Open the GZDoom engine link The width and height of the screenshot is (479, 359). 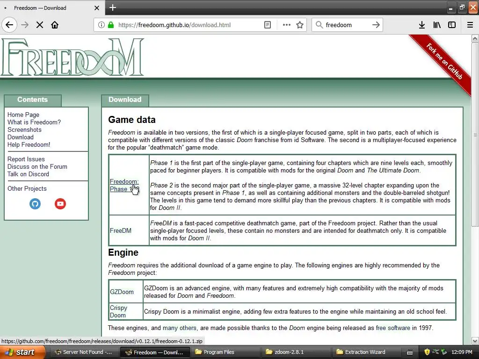click(x=122, y=292)
